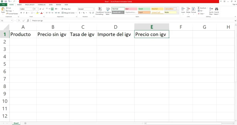
Task: Open Find & Select binoculars
Action: coord(216,11)
